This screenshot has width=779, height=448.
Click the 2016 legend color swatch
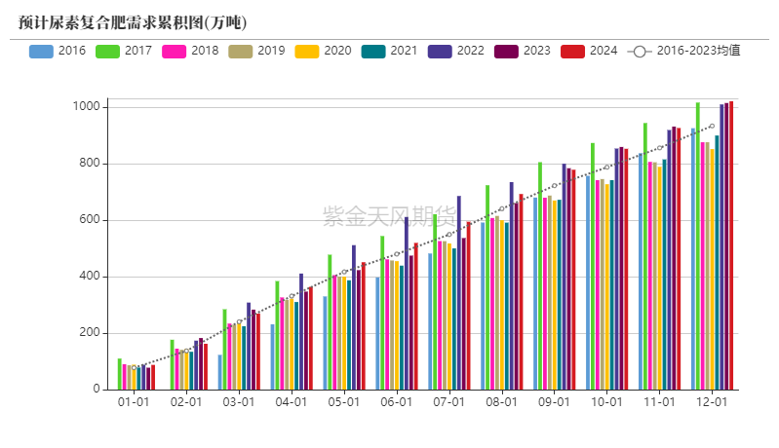(x=41, y=51)
